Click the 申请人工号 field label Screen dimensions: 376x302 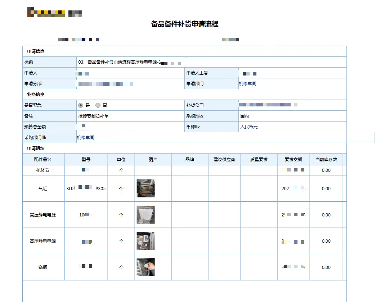(x=197, y=73)
